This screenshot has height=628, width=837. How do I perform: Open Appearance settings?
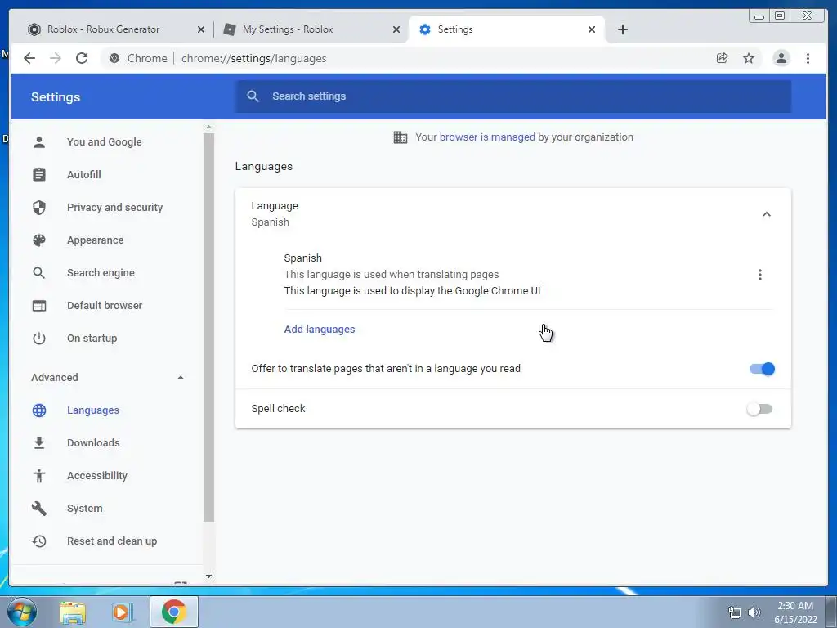[95, 240]
